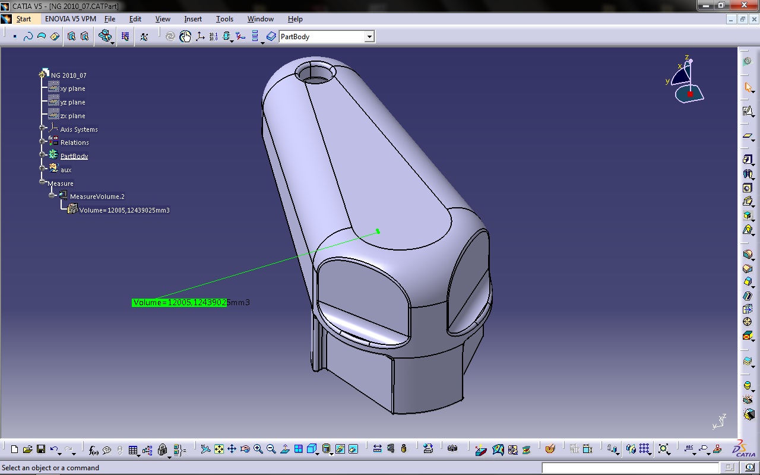This screenshot has width=760, height=475.
Task: Open a file with the folder icon
Action: [28, 449]
